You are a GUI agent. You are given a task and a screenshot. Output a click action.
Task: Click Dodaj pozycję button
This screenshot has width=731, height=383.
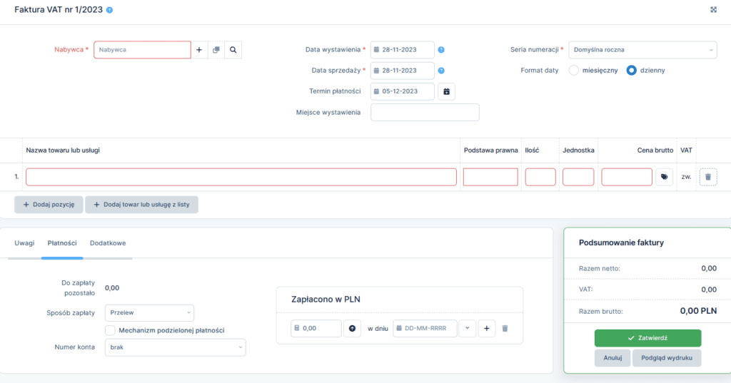pos(49,205)
